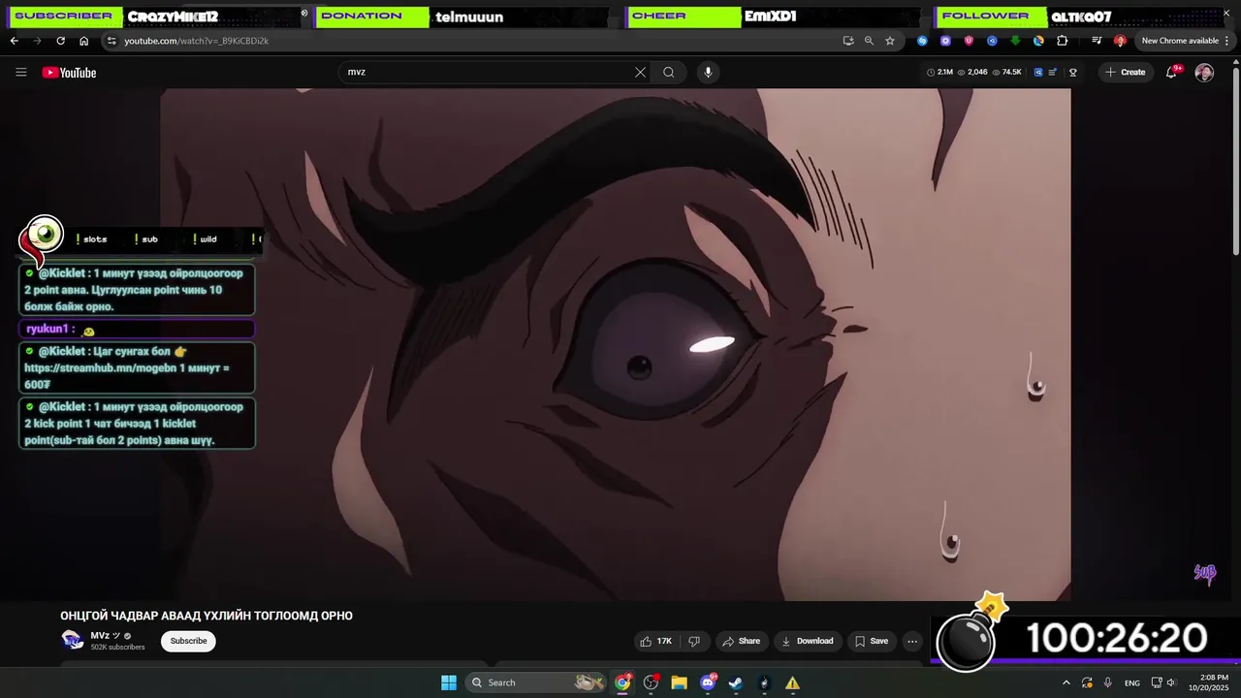
Task: Open the Shazam extension
Action: click(922, 41)
